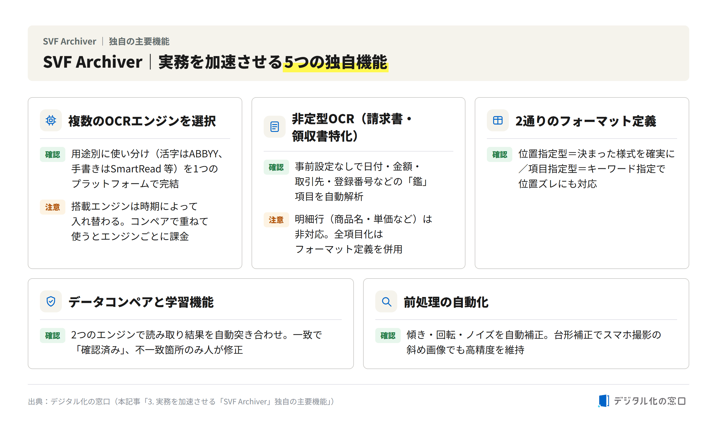Click the orange 注意 badge in 非定型OCR card
Image resolution: width=717 pixels, height=435 pixels.
pyautogui.click(x=276, y=220)
